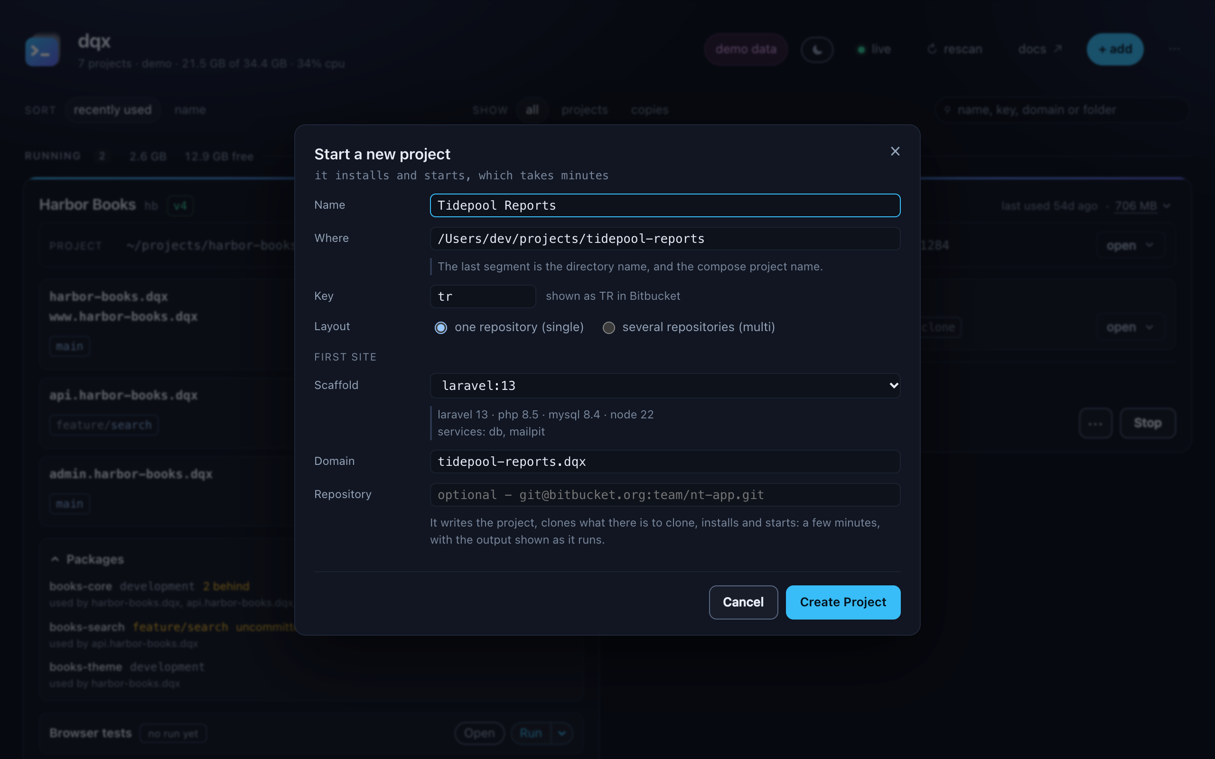Focus the Name field Tidepool Reports
The height and width of the screenshot is (759, 1215).
(x=665, y=205)
